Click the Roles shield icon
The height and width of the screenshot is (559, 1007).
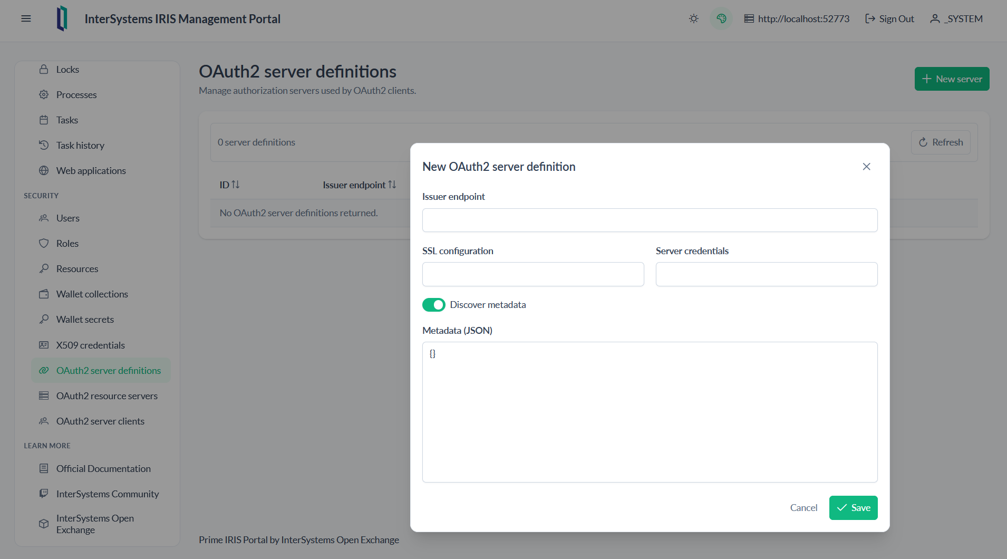point(44,244)
